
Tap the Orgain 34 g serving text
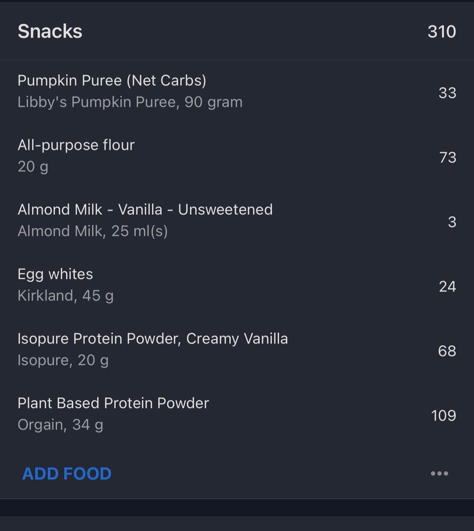pos(60,424)
